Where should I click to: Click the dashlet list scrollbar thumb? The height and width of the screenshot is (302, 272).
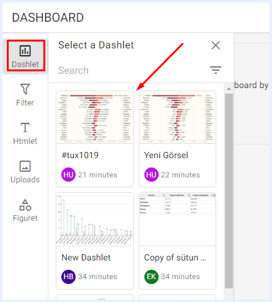point(229,191)
